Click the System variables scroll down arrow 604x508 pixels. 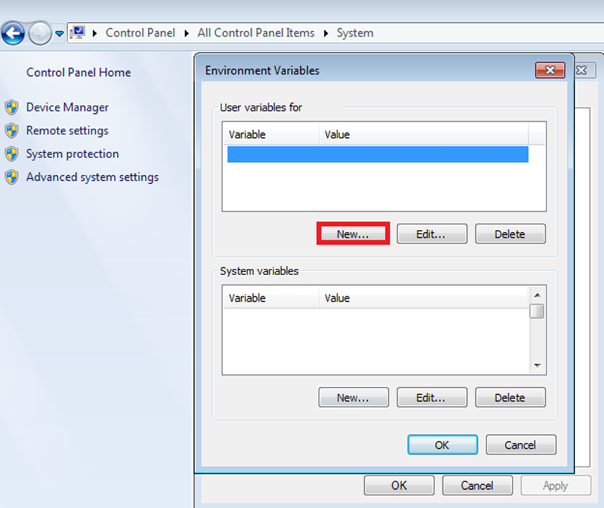536,366
